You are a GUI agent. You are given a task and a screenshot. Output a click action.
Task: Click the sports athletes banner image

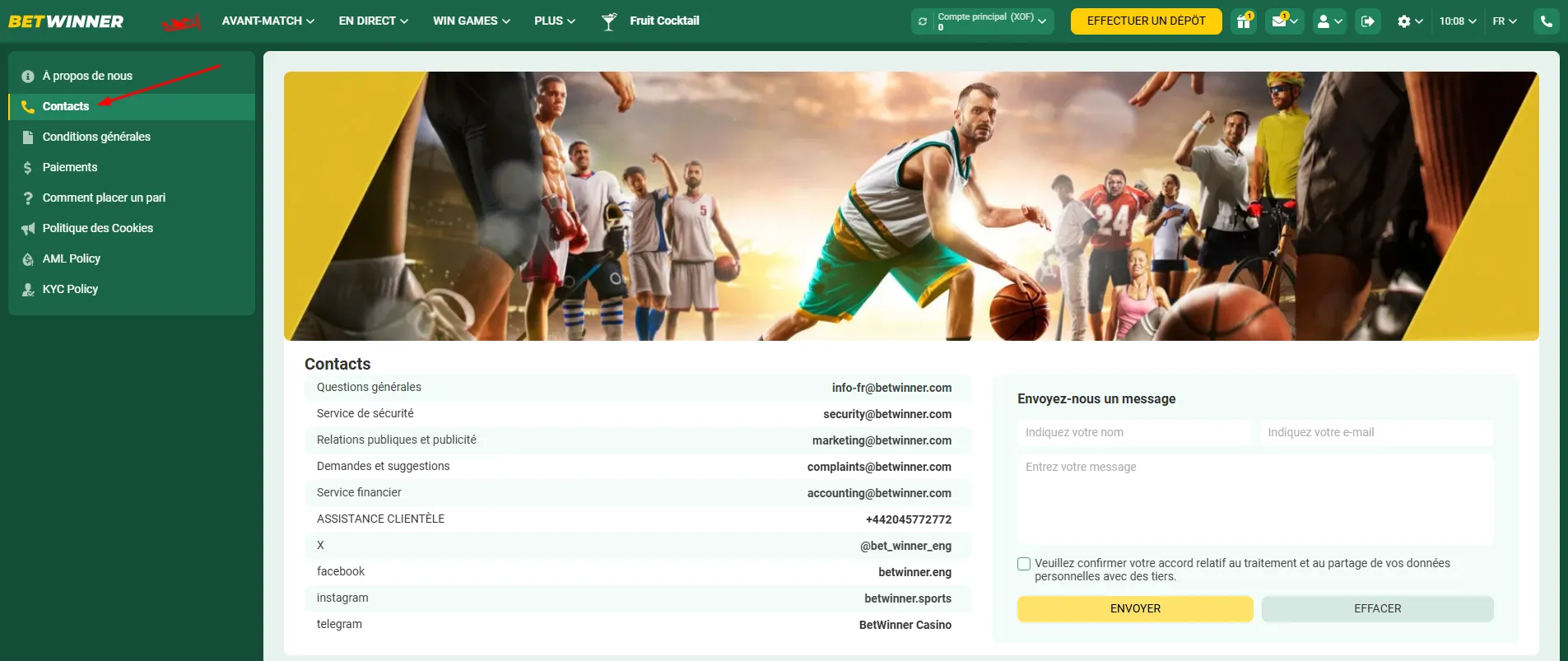click(911, 206)
